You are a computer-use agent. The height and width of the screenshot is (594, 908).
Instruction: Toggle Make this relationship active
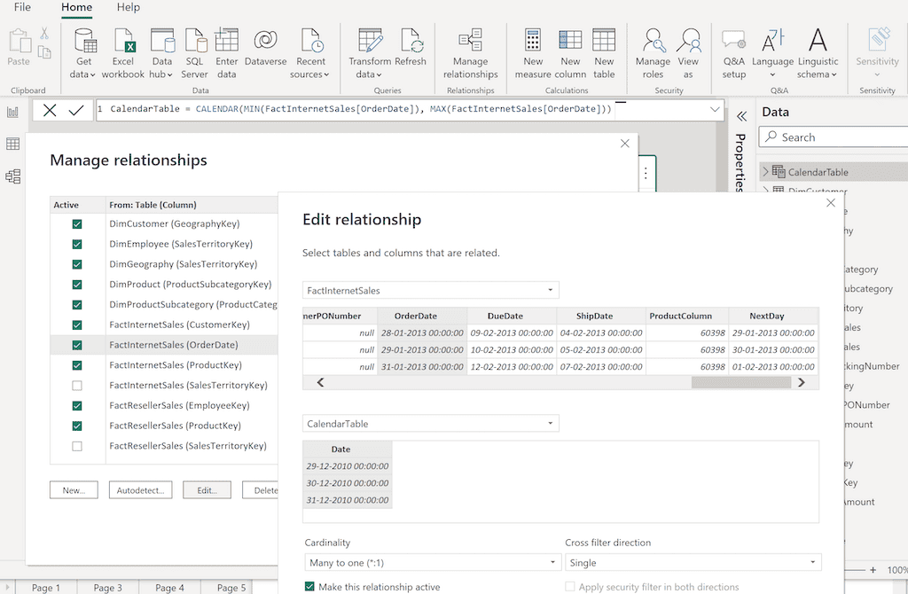(x=309, y=587)
